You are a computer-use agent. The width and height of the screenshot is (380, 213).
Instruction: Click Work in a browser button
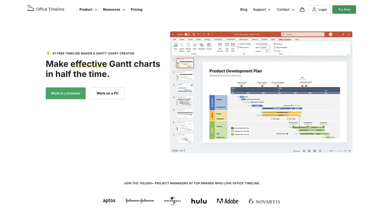[66, 93]
